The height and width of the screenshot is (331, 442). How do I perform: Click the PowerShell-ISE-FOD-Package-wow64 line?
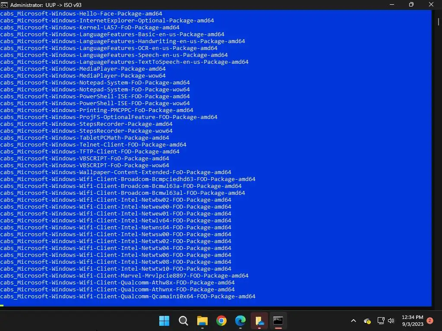pos(95,103)
